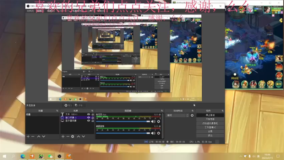Click the OBS preview canvas

(125, 58)
